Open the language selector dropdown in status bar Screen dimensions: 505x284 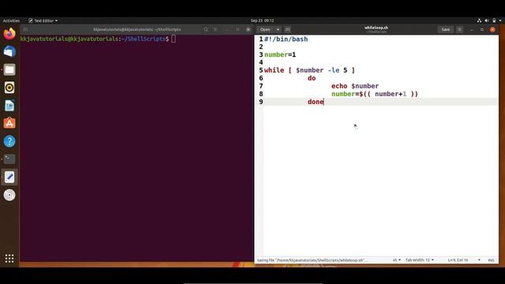click(396, 260)
